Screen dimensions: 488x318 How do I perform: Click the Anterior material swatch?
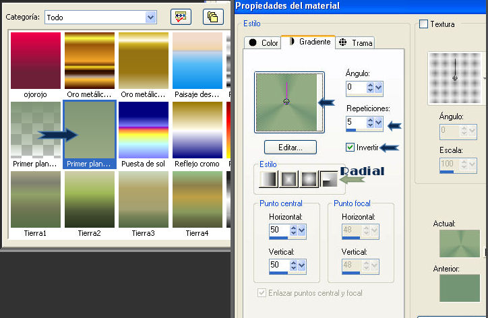(460, 288)
